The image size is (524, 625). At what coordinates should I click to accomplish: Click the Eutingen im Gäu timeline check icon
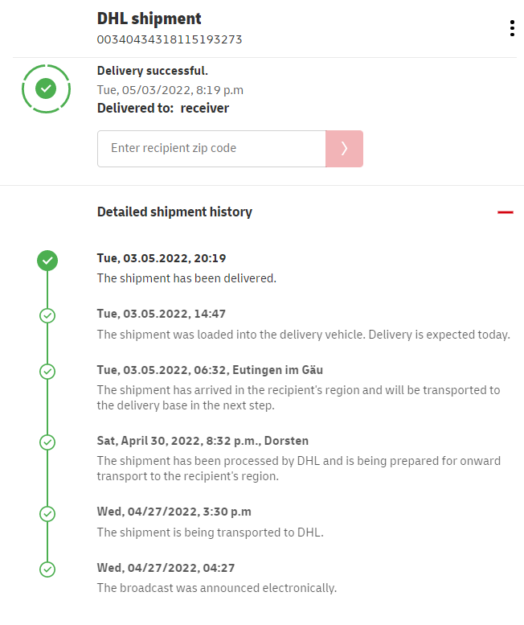47,371
